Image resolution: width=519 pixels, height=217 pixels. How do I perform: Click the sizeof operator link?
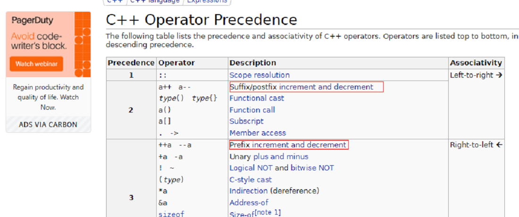(x=171, y=214)
